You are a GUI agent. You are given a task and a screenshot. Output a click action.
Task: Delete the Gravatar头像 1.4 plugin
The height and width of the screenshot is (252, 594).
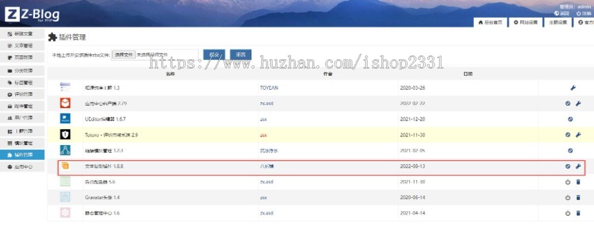coord(578,197)
